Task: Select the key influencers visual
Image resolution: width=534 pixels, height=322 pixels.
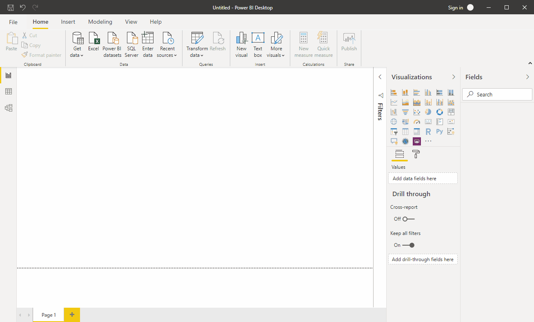Action: click(451, 132)
